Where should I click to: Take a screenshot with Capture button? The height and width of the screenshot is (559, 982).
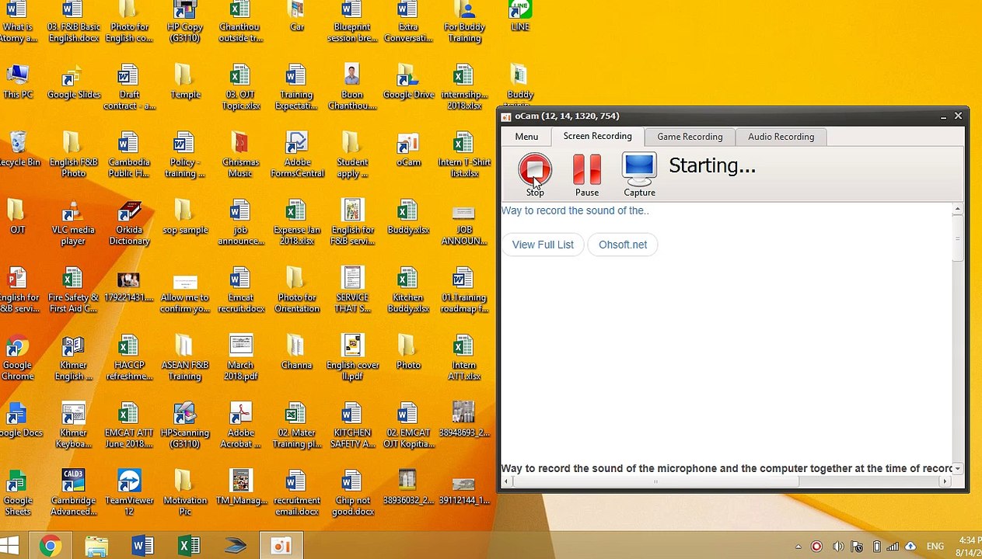(639, 175)
